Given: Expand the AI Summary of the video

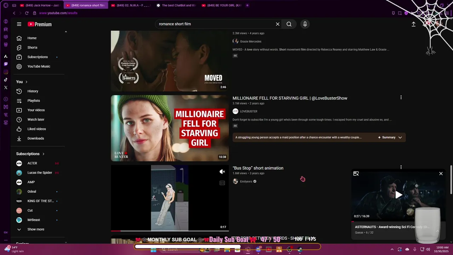Looking at the screenshot, I should click(390, 137).
